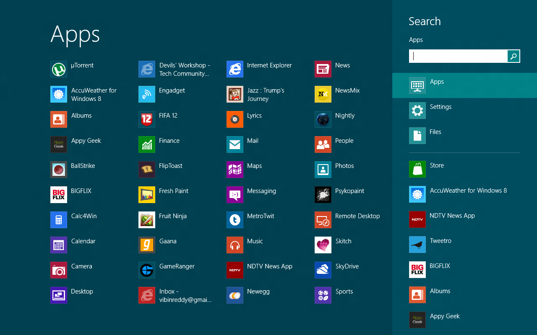Launch the FlipToast icon

tap(147, 170)
